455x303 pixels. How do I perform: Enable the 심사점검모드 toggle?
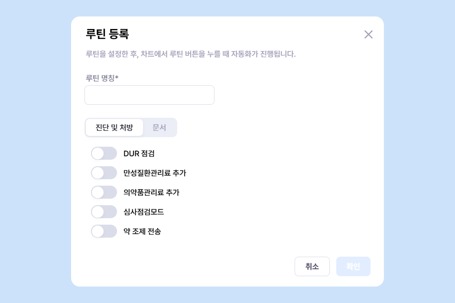coord(104,212)
